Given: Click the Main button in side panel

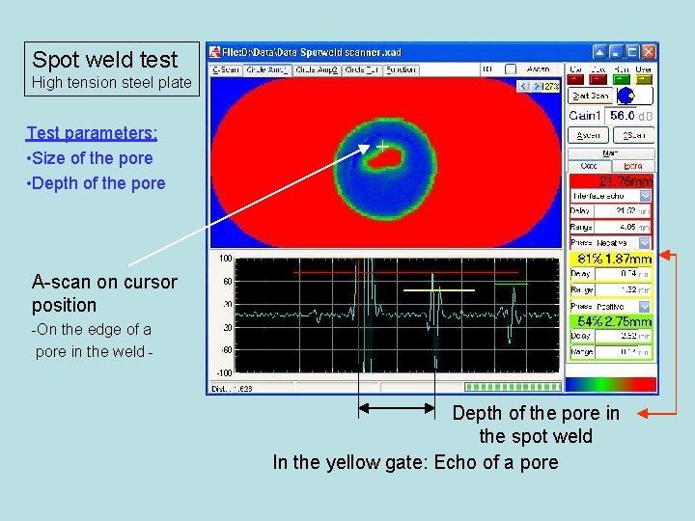Looking at the screenshot, I should (611, 153).
